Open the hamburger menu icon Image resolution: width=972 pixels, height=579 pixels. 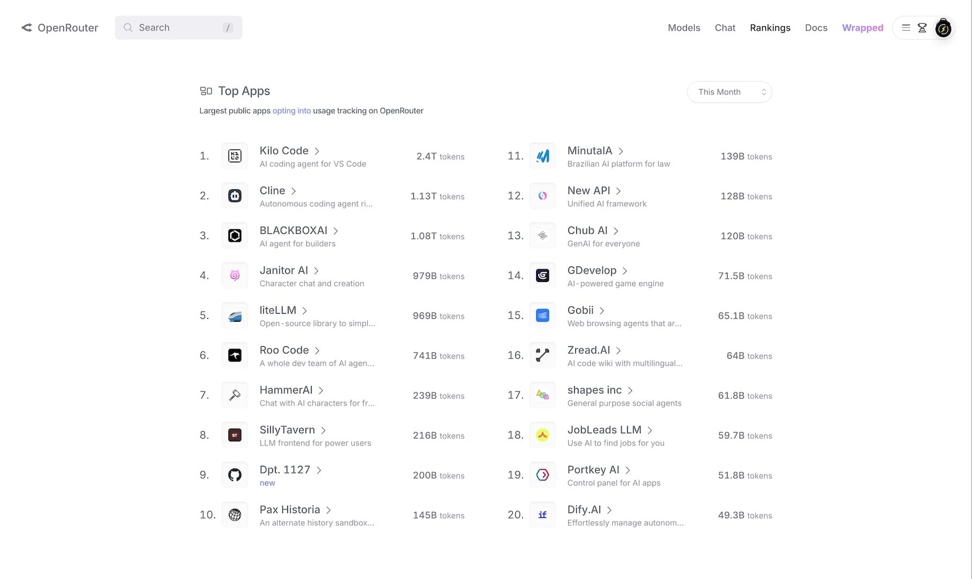coord(906,28)
